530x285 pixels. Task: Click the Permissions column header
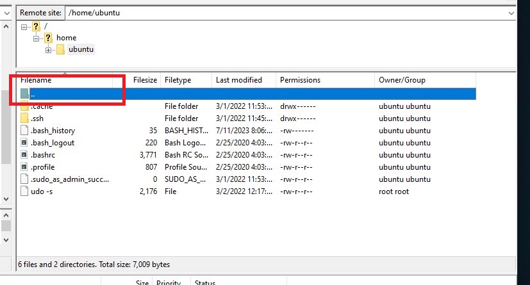click(299, 80)
